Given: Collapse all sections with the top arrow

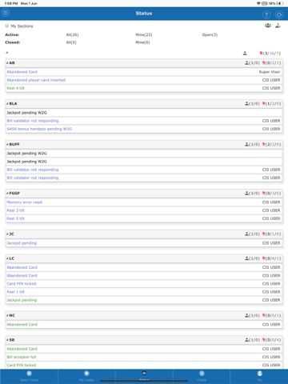Looking at the screenshot, I should pos(7,53).
